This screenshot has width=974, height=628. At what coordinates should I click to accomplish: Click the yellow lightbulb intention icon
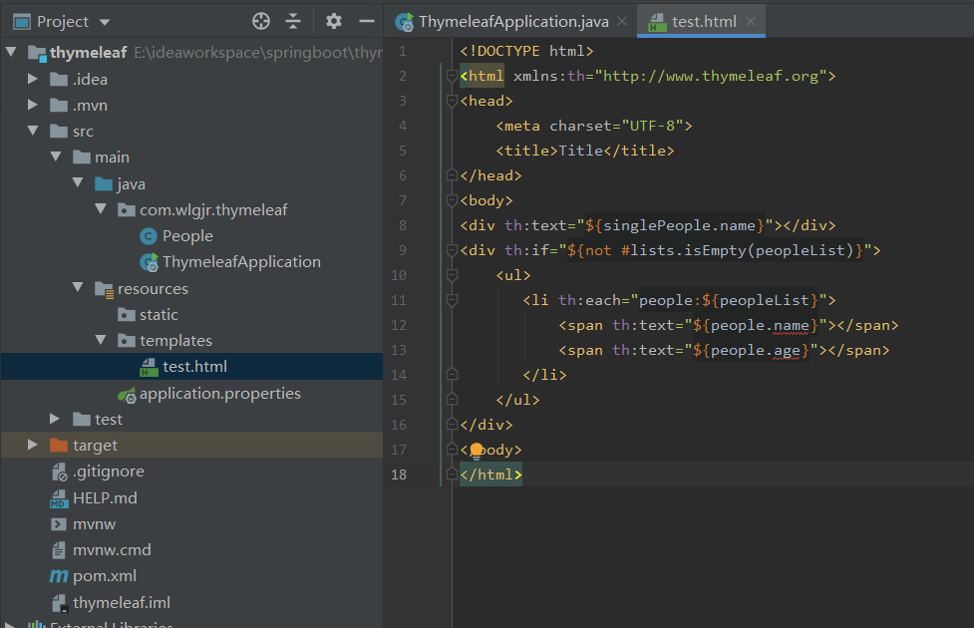point(477,451)
